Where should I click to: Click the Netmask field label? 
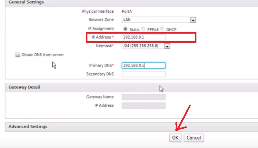[105, 46]
